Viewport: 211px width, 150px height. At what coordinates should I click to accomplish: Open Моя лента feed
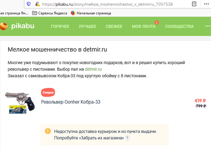[144, 26]
